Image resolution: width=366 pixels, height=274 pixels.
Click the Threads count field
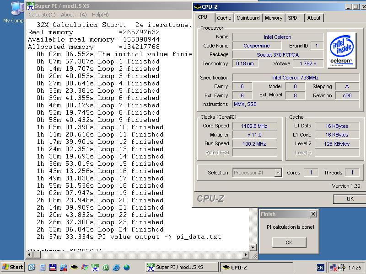352,173
